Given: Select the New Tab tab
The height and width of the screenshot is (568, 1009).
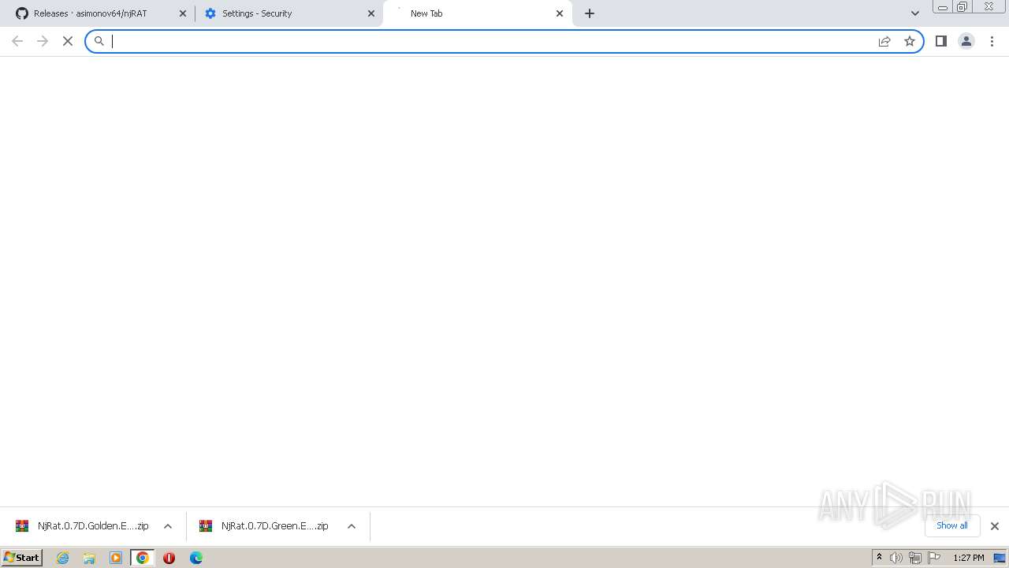Looking at the screenshot, I should pyautogui.click(x=477, y=13).
